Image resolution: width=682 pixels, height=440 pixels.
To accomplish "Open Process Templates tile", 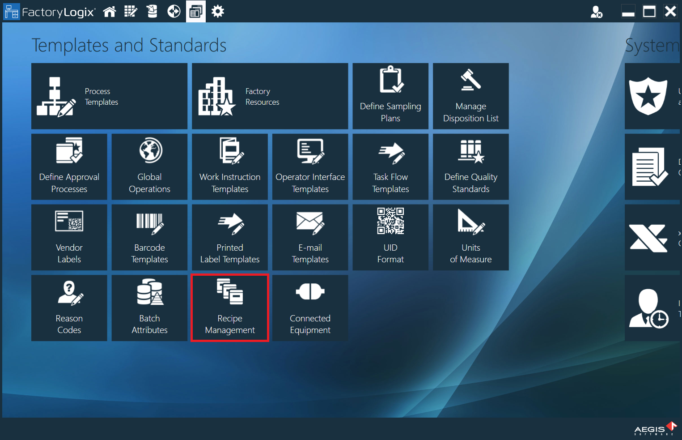I will pos(109,96).
